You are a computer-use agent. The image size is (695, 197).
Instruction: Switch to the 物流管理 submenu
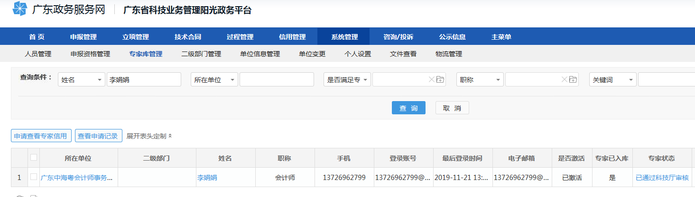pos(449,54)
